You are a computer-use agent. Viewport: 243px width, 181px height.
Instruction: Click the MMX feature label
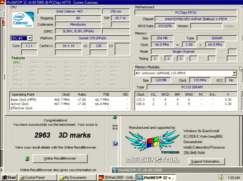tap(16, 62)
